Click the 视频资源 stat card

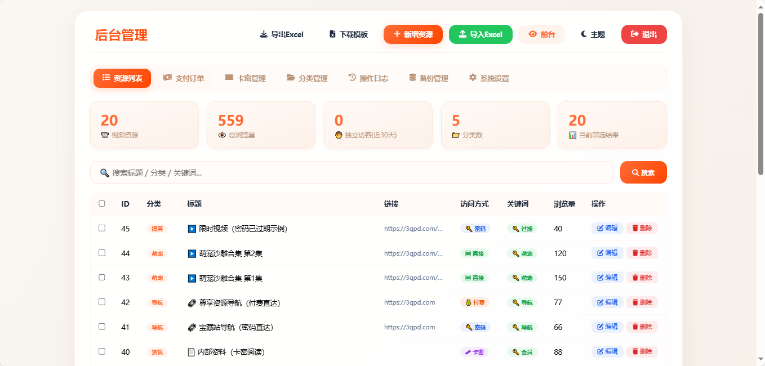(x=144, y=125)
